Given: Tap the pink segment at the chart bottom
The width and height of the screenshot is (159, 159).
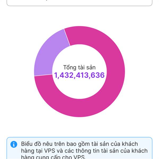Looking at the screenshot, I should pos(79,108).
